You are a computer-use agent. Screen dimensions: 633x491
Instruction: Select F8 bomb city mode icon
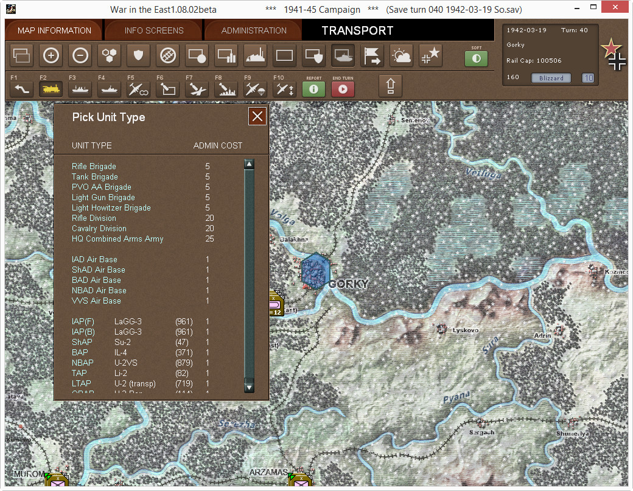pyautogui.click(x=226, y=89)
